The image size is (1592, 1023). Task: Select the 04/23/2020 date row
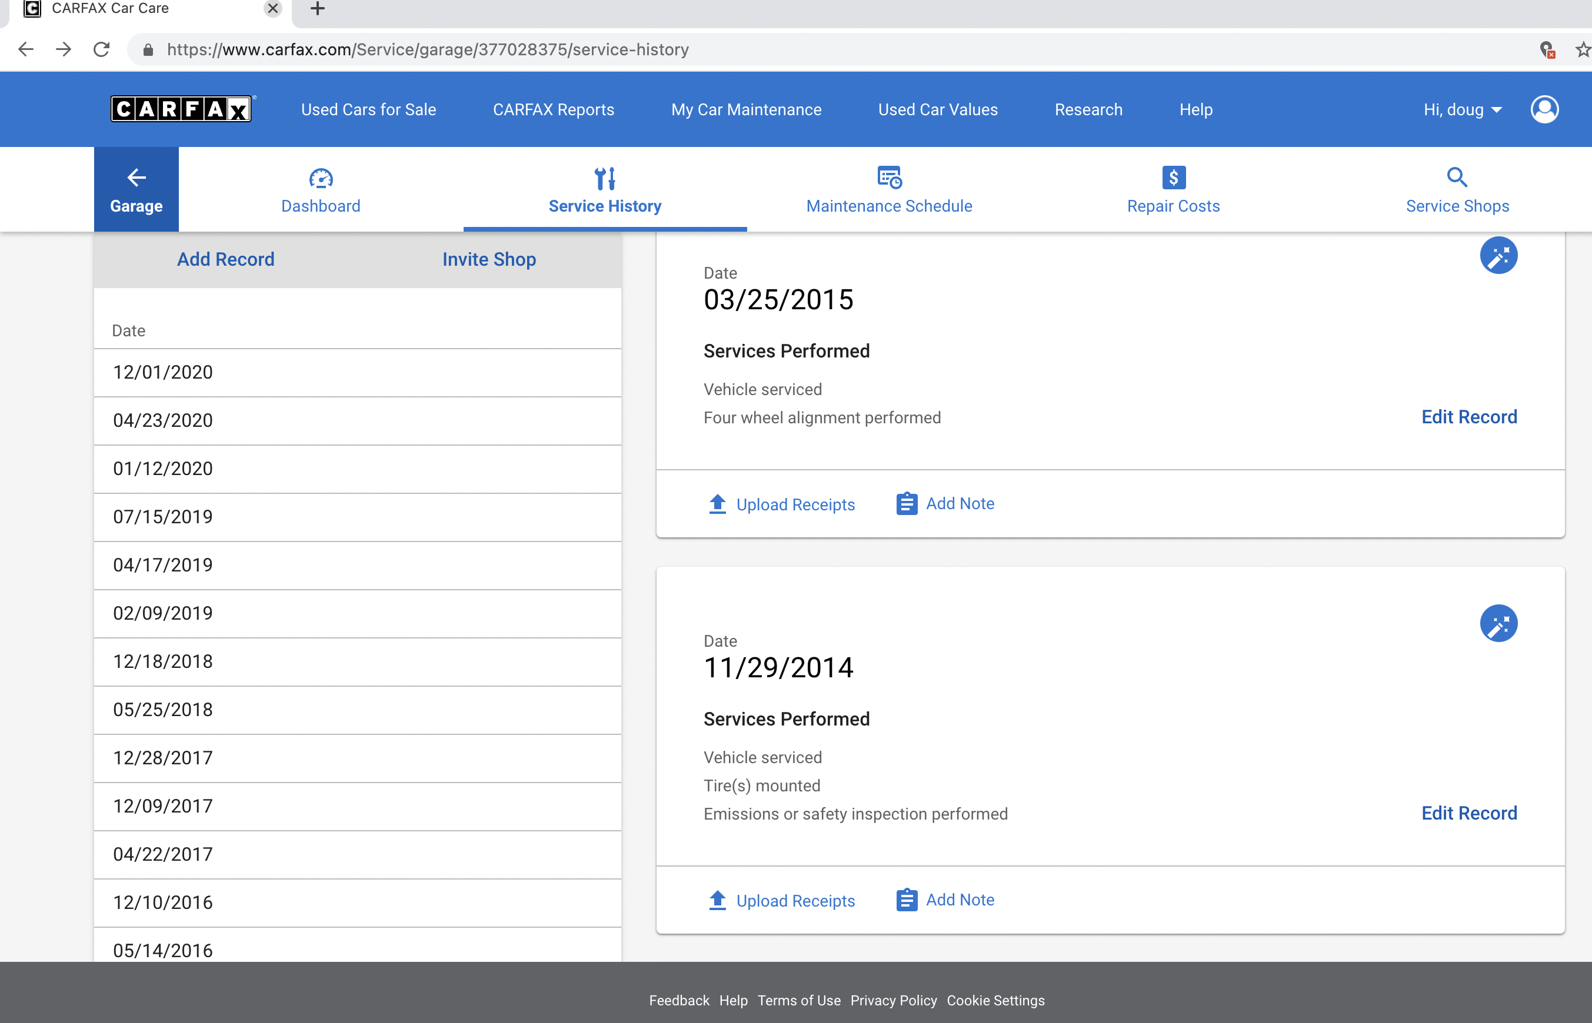click(x=358, y=421)
